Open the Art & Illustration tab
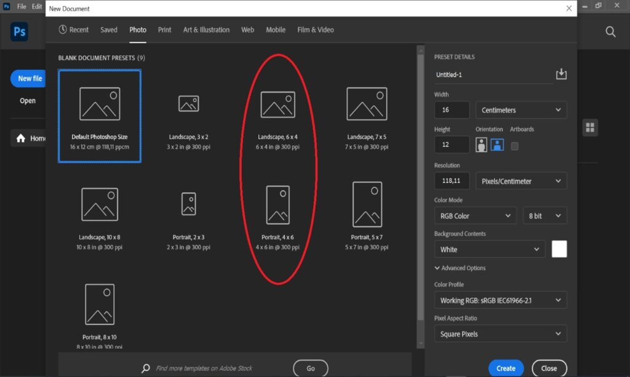 [x=206, y=30]
